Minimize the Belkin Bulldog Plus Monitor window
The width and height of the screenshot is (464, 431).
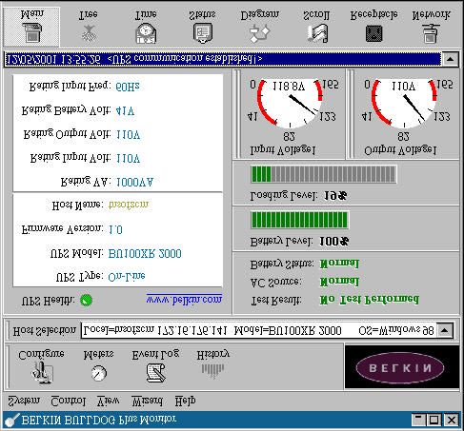point(419,420)
